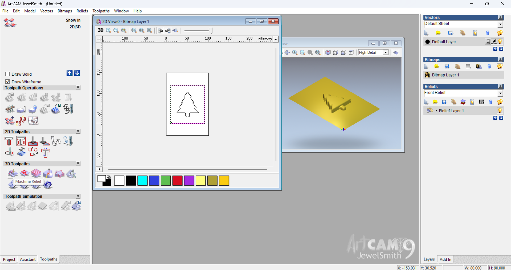This screenshot has height=270, width=511.
Task: Select Bitmap Layer 1 in Bitmaps panel
Action: [464, 75]
